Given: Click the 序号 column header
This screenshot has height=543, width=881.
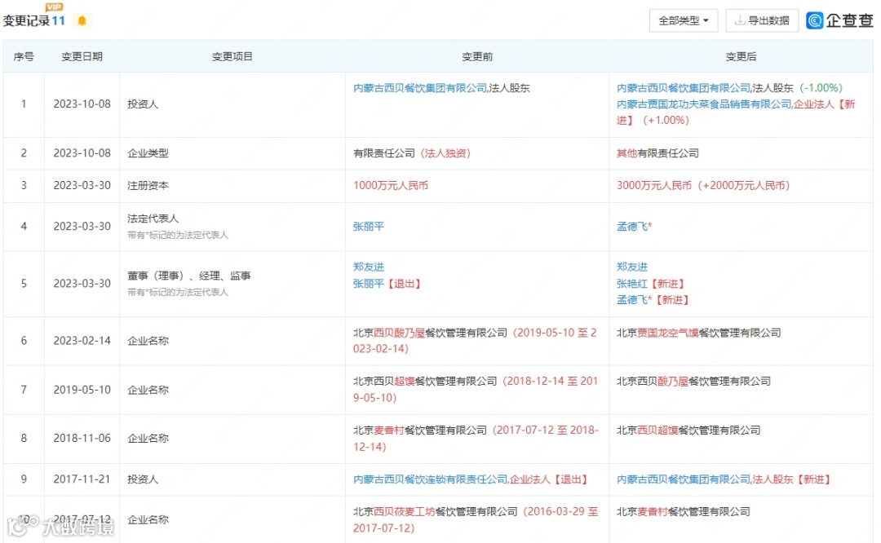Looking at the screenshot, I should pos(24,57).
